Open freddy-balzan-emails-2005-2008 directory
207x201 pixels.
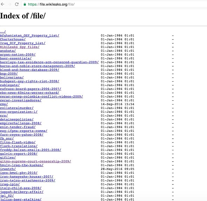pos(31,150)
